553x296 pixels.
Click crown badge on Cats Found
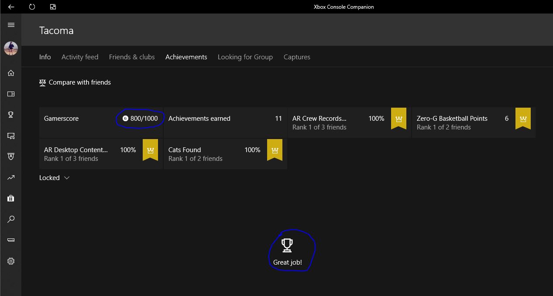(x=275, y=150)
